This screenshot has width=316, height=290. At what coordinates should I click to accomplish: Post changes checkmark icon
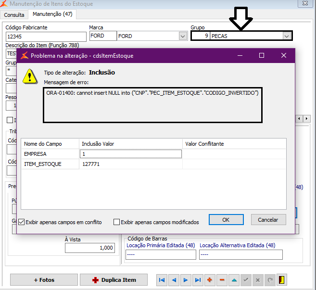coord(246,280)
